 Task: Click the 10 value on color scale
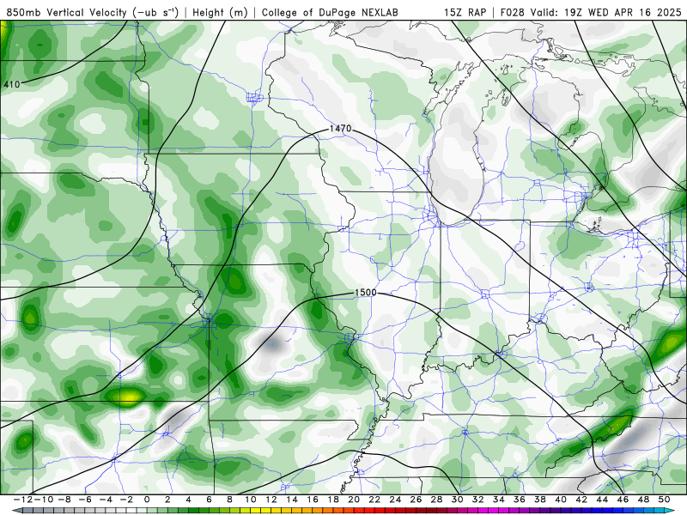[250, 500]
